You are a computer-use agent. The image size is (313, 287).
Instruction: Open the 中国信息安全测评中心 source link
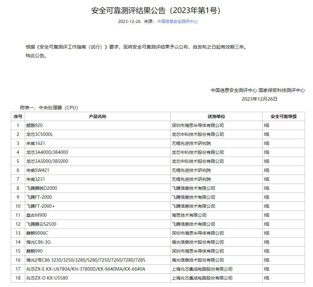(177, 21)
